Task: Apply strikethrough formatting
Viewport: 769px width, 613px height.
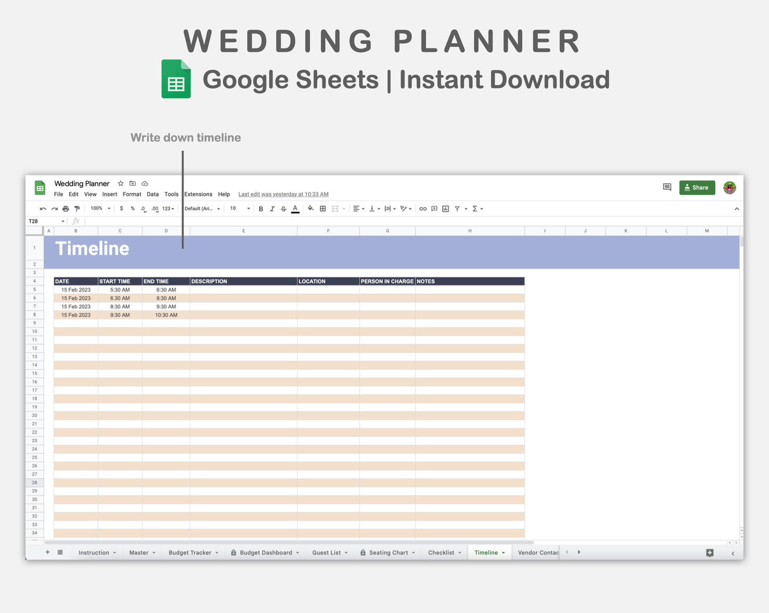Action: [283, 209]
